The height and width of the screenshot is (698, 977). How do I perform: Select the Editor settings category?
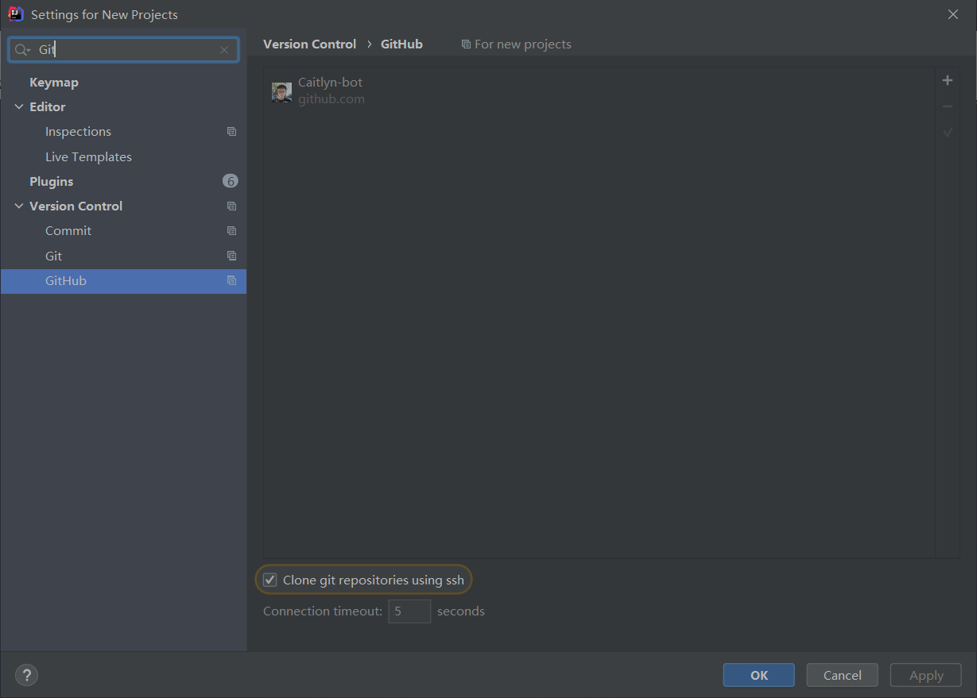click(47, 106)
